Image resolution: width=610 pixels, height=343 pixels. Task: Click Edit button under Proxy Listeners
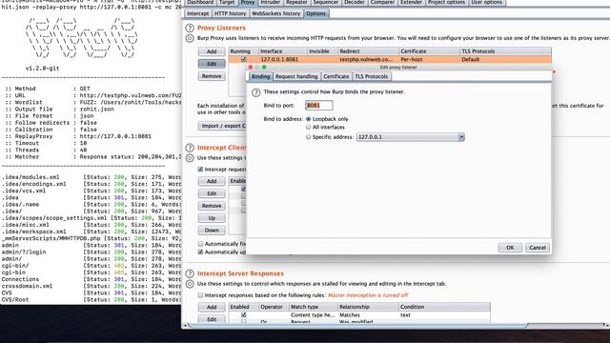(x=212, y=64)
